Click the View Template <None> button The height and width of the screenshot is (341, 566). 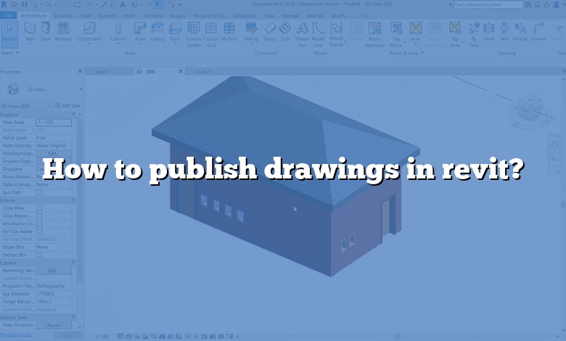pyautogui.click(x=54, y=325)
